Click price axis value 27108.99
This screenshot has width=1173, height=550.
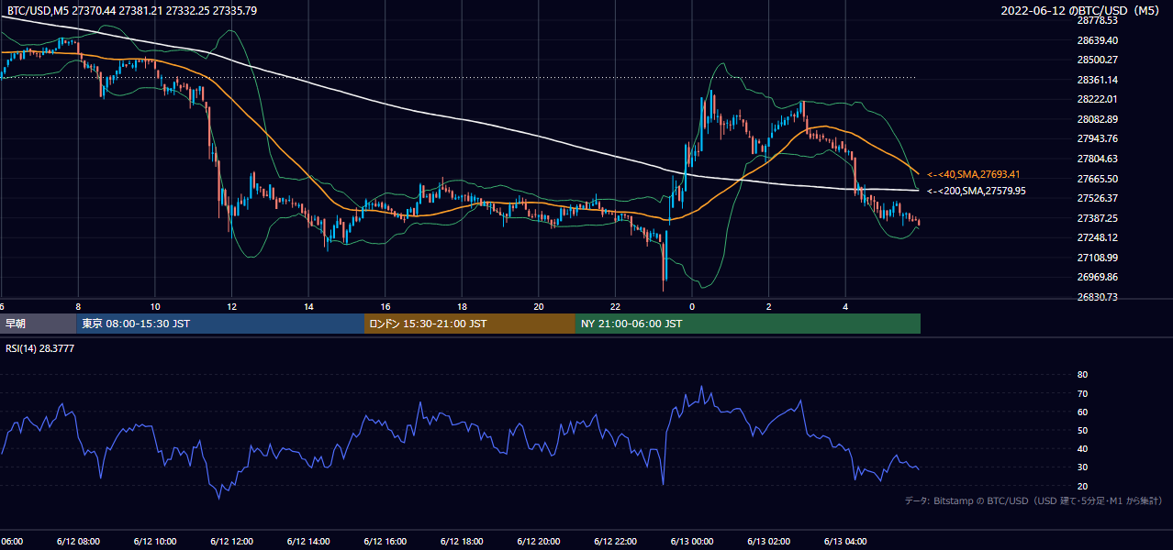pos(1097,258)
